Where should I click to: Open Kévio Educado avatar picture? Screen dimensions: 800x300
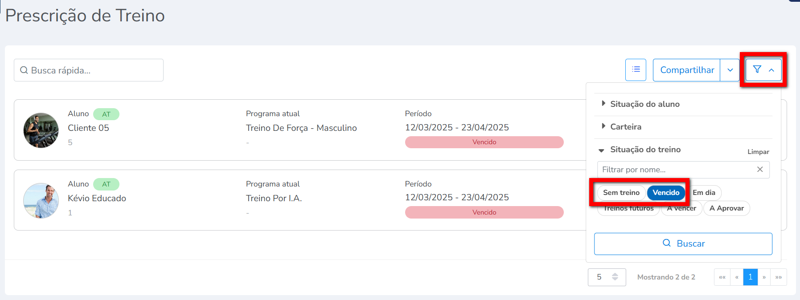coord(41,200)
